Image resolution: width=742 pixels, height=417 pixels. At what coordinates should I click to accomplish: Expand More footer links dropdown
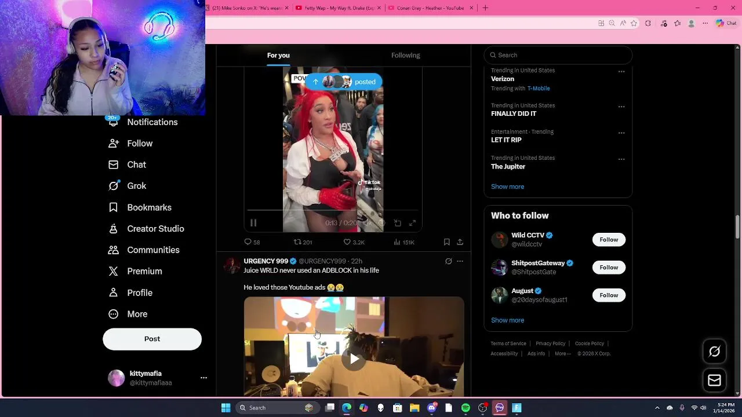[562, 354]
